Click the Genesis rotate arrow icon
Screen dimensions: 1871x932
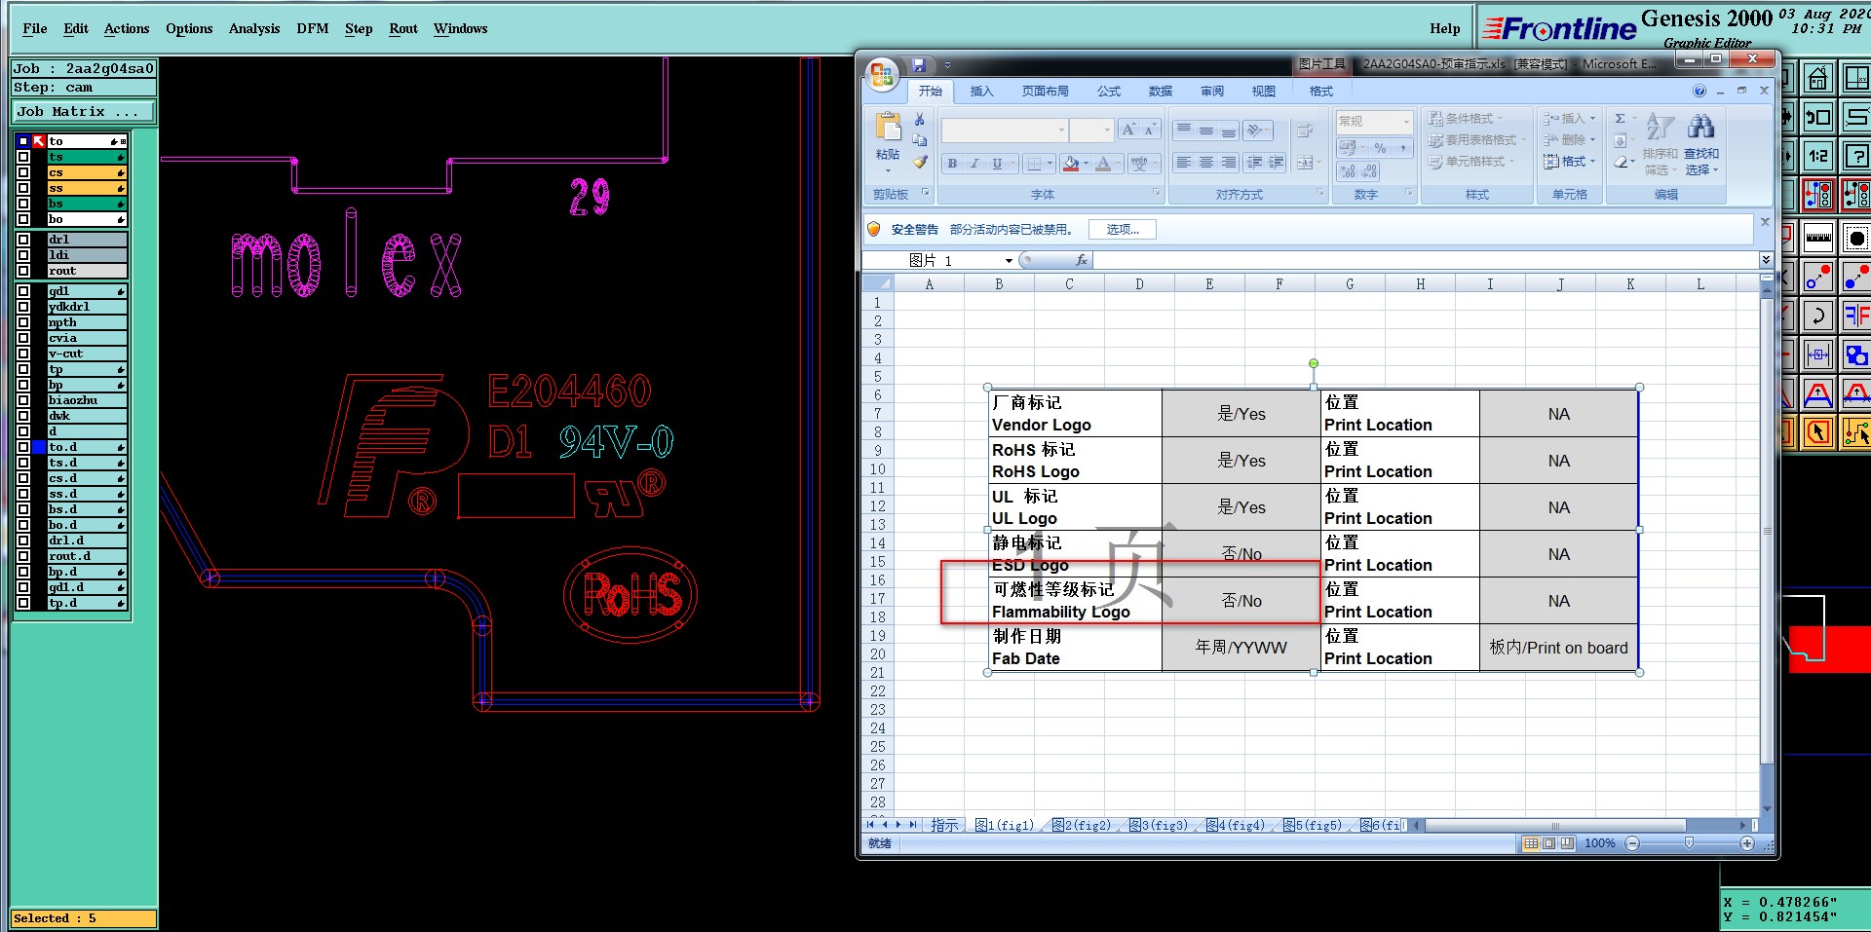(x=1817, y=316)
